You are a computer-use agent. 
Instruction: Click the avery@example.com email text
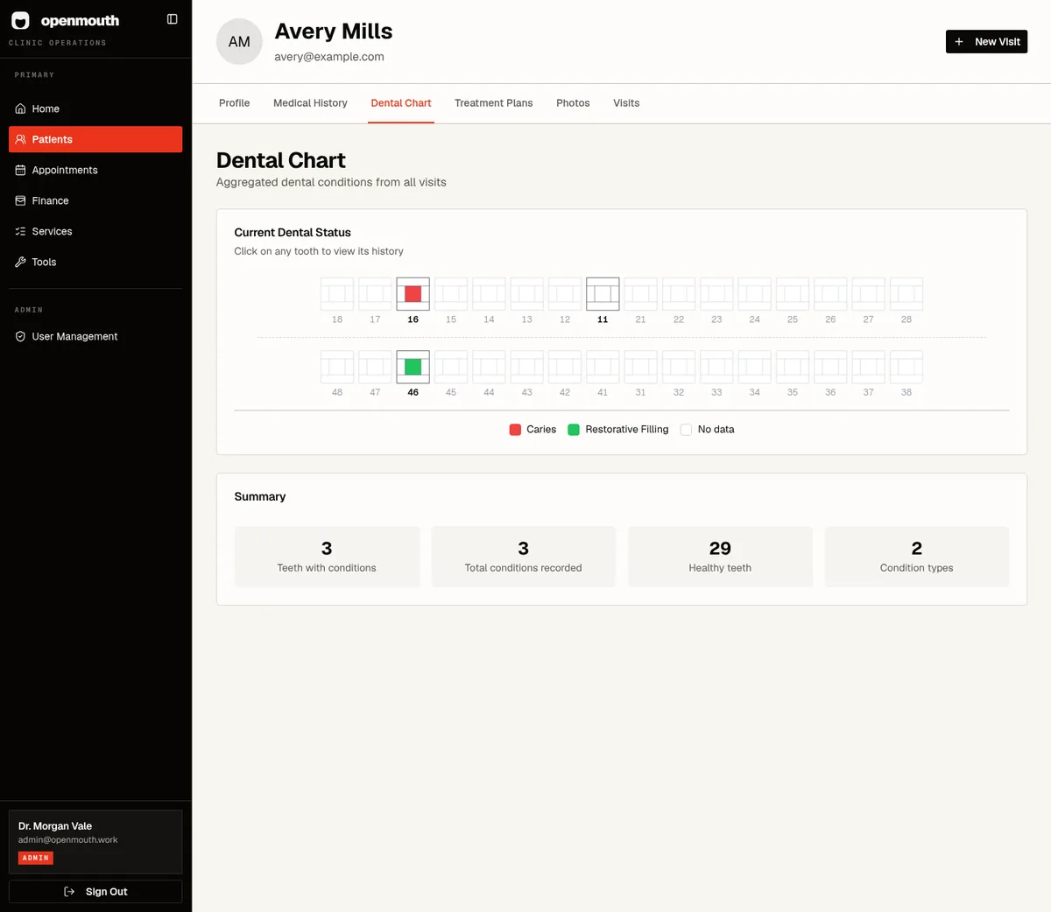pyautogui.click(x=329, y=57)
